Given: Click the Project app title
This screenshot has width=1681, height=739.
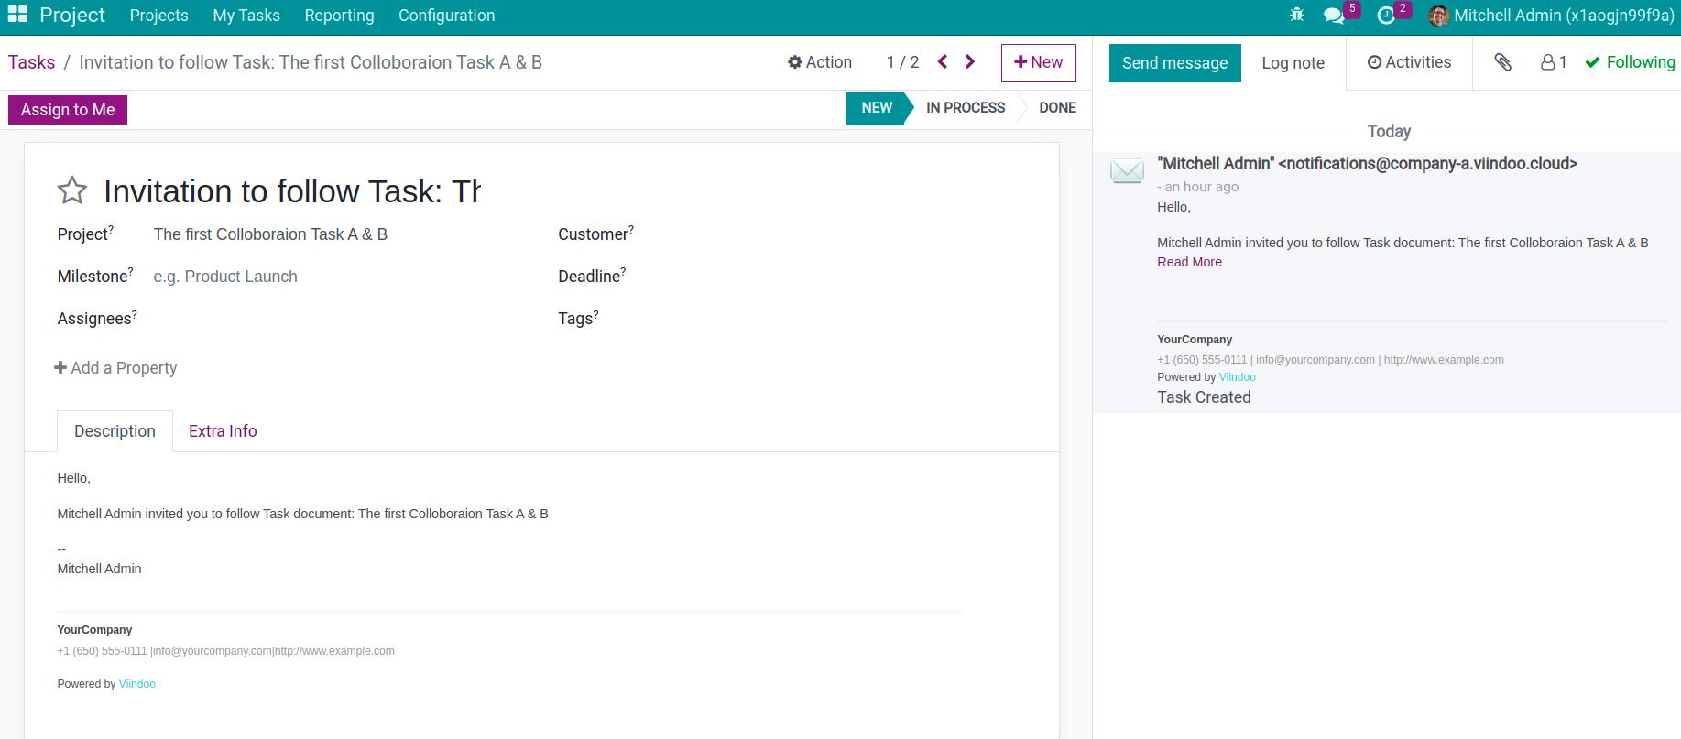Looking at the screenshot, I should pyautogui.click(x=72, y=16).
